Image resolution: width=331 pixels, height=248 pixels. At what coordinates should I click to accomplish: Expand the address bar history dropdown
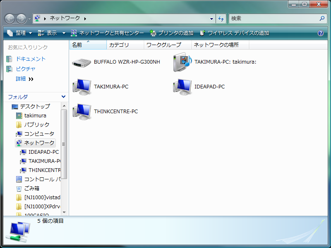(211, 19)
